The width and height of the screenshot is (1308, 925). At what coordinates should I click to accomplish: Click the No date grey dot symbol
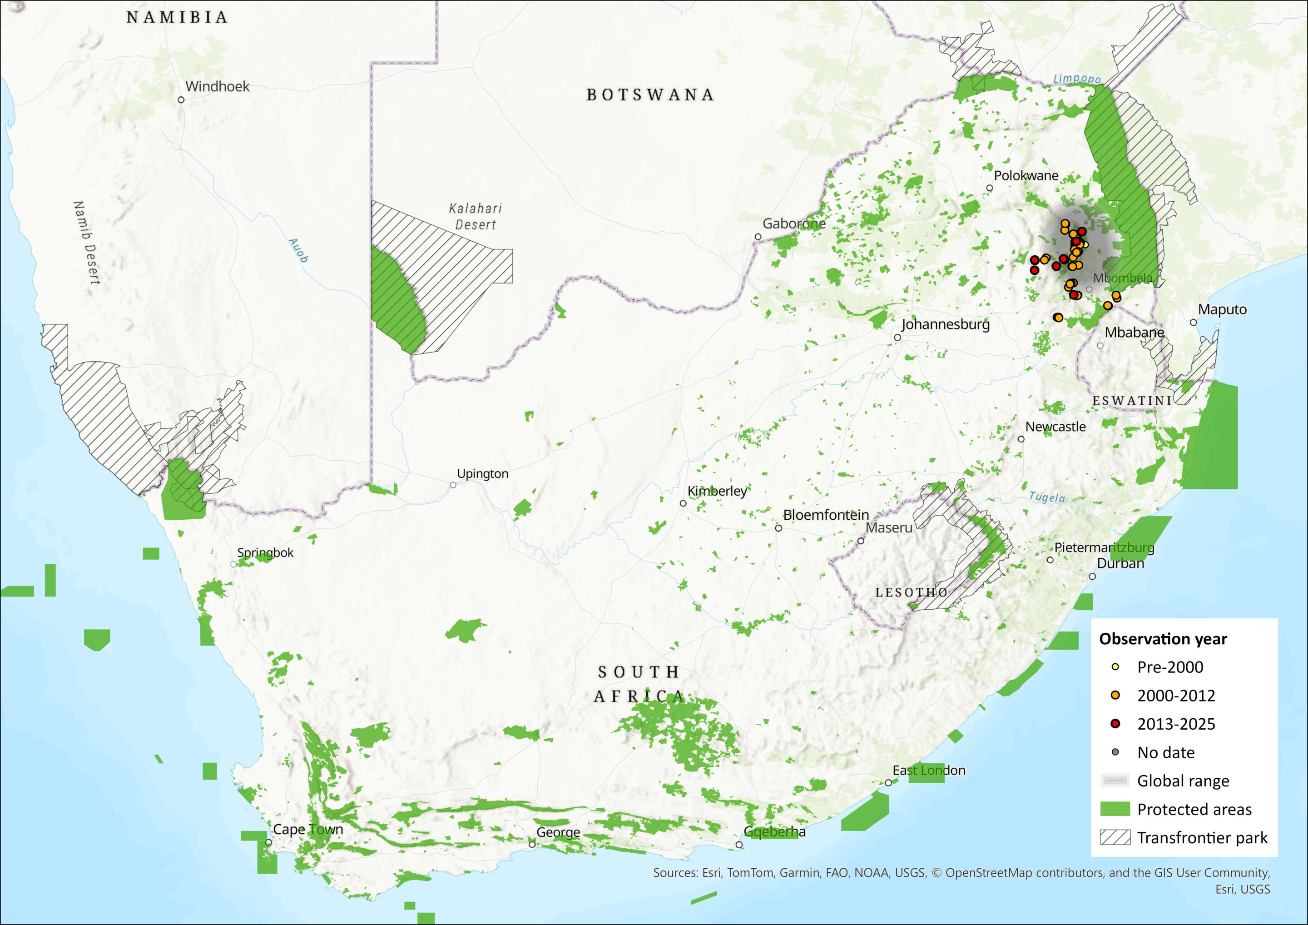click(1115, 752)
